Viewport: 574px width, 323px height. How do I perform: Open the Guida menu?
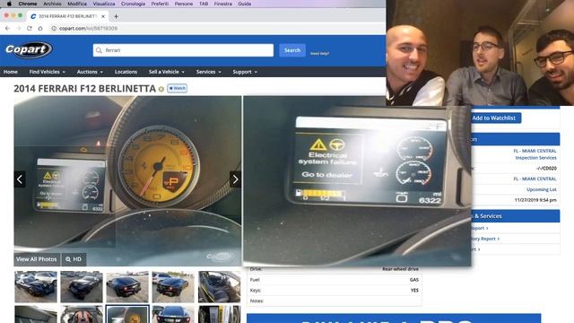pos(245,4)
